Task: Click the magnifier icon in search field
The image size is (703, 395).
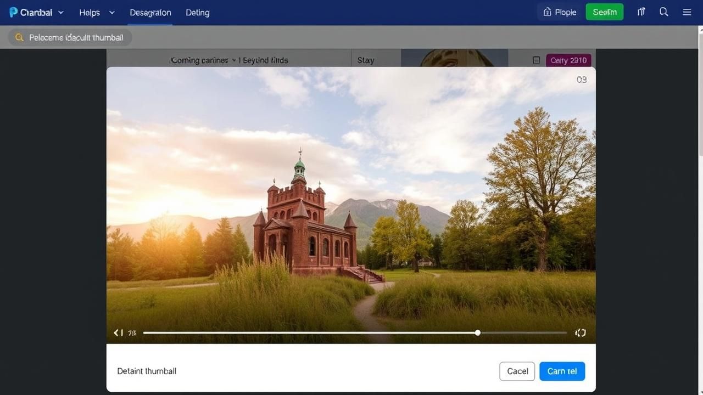Action: (x=19, y=37)
